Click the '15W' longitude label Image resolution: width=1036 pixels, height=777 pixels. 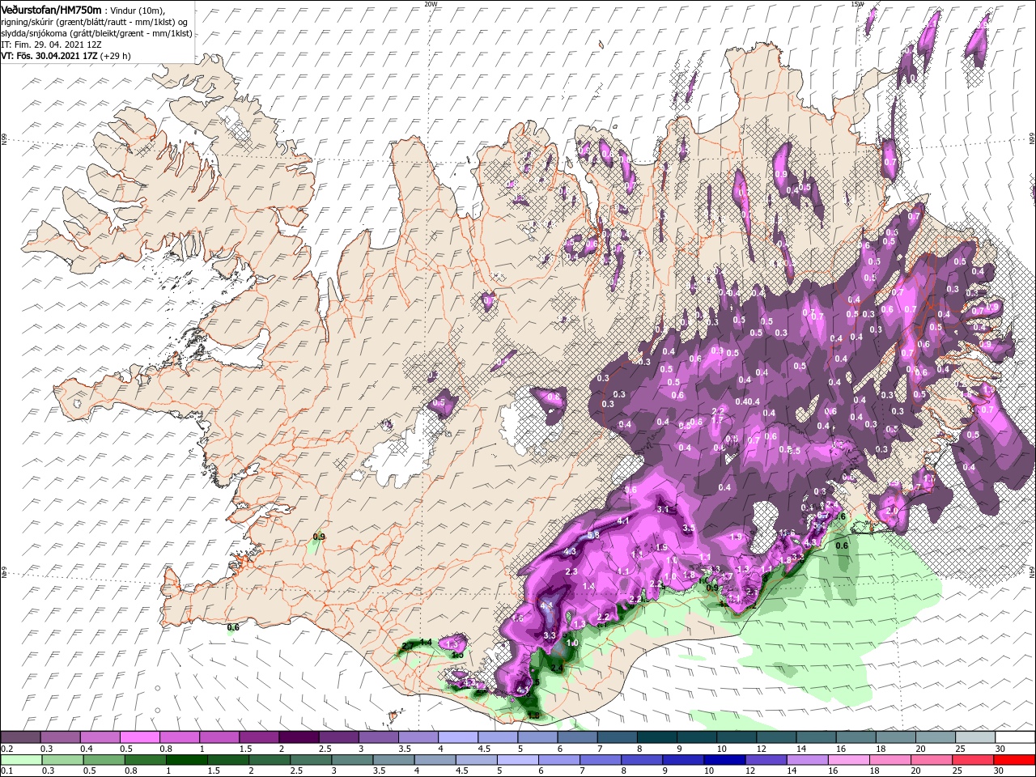[x=857, y=4]
